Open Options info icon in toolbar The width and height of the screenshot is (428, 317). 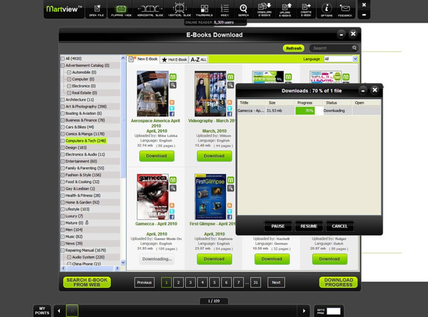pos(326,10)
